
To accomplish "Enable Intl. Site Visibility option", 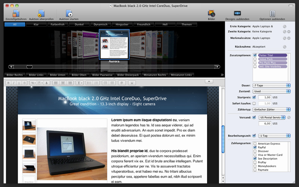I will [x=255, y=67].
